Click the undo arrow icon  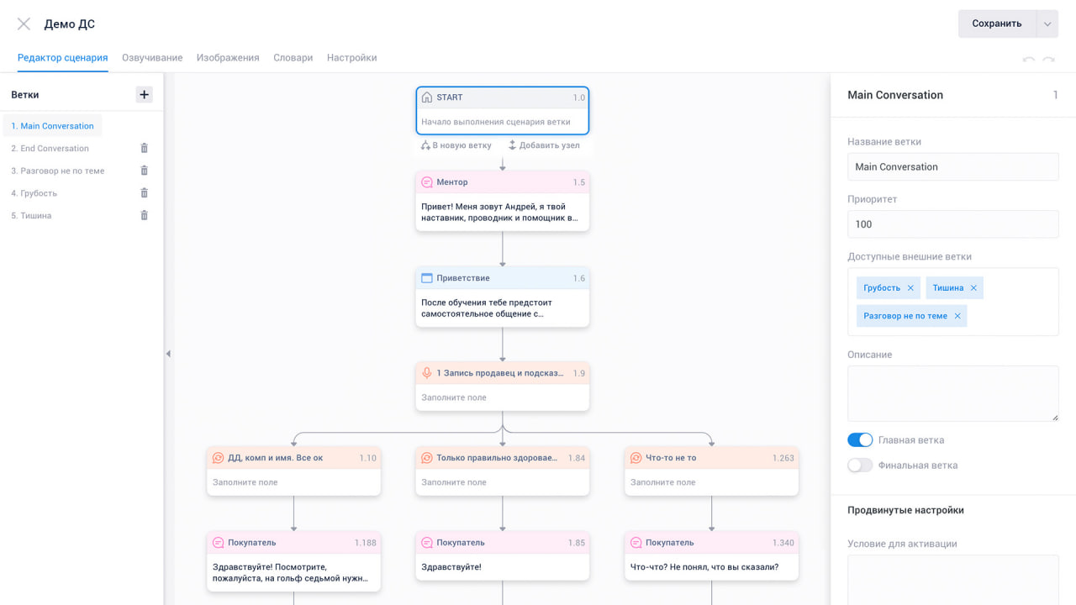tap(1028, 60)
